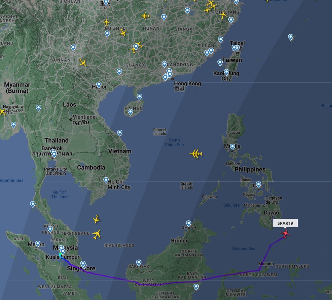Select the Medan airport pin

coord(38,244)
